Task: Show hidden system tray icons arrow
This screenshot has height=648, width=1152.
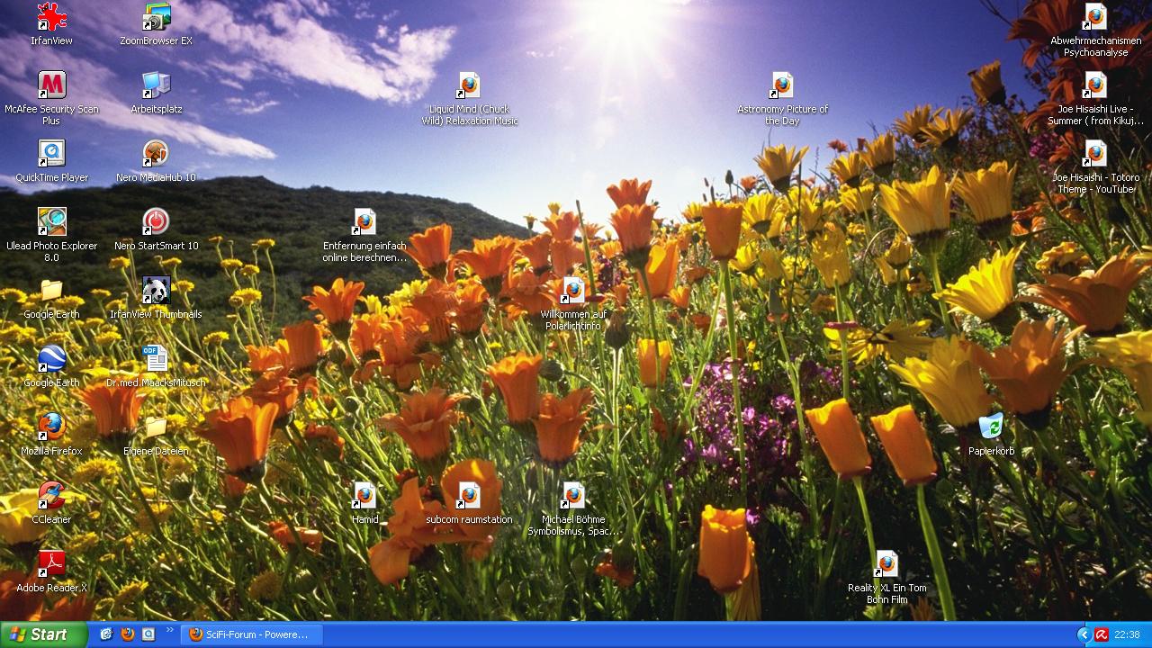Action: pos(1084,634)
